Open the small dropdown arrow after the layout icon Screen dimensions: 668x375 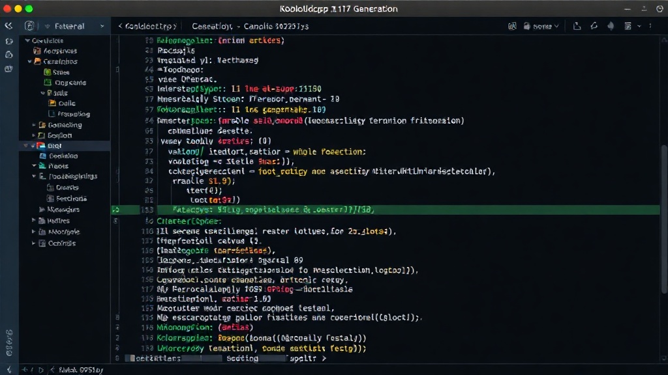click(639, 26)
